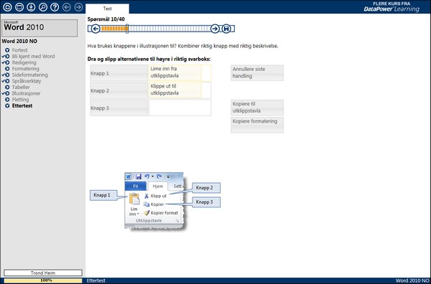
Task: Select Fletting in the chapter list
Action: (20, 100)
